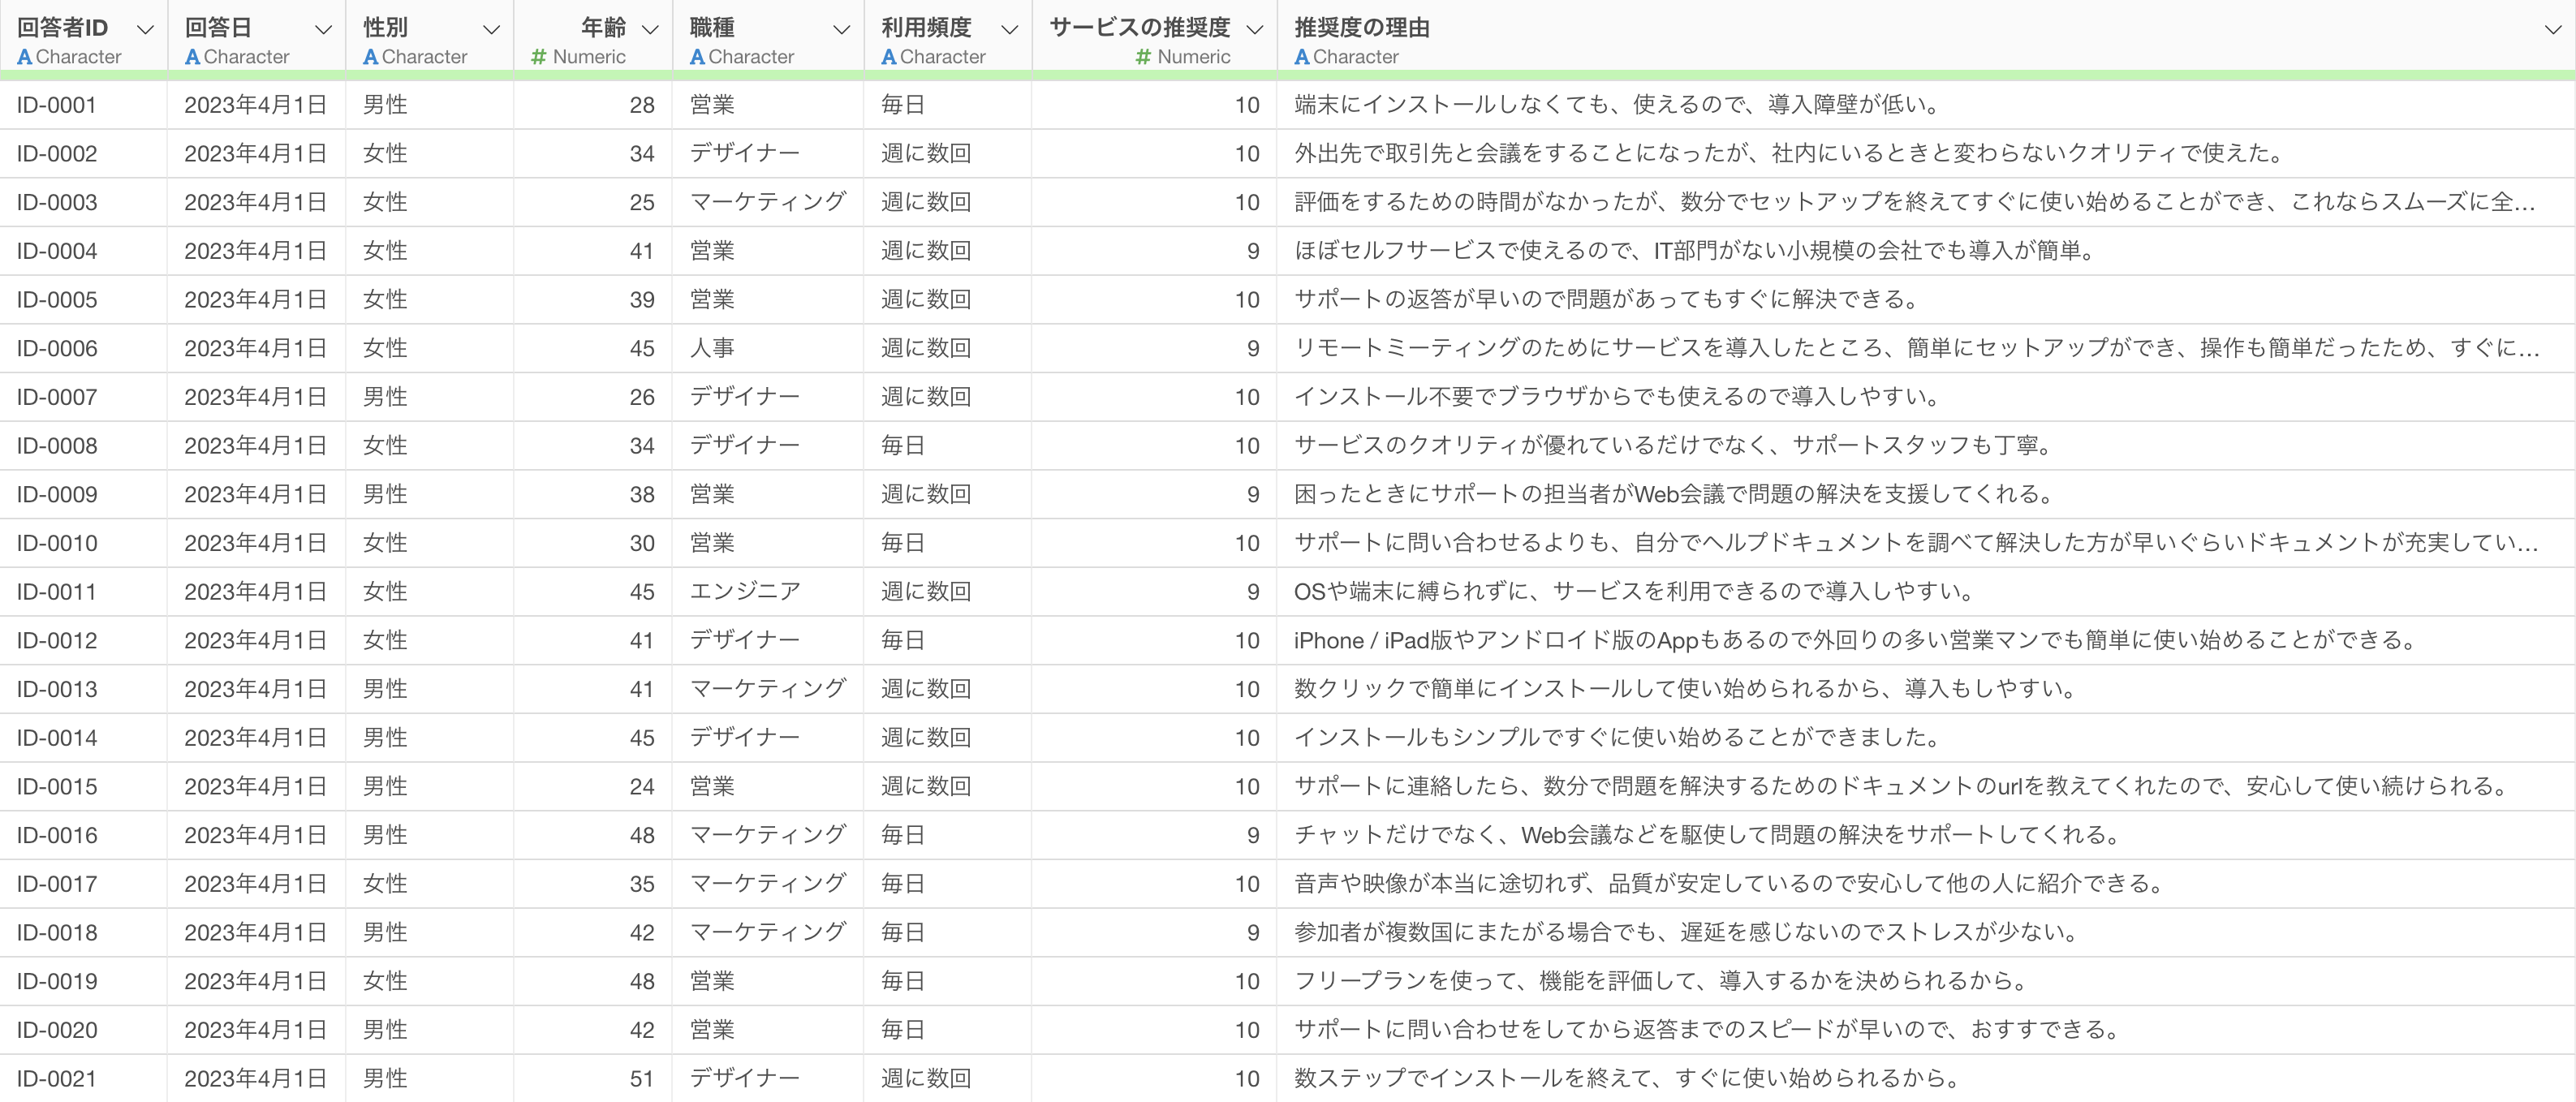Open the 回答者ID column dropdown arrow
This screenshot has height=1102, width=2576.
point(145,29)
